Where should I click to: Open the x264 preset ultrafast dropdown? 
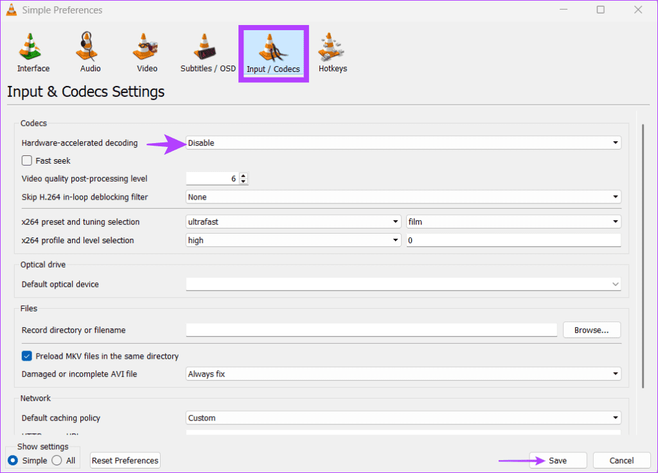click(293, 221)
